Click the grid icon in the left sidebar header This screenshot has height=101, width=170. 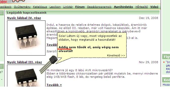coord(2,13)
